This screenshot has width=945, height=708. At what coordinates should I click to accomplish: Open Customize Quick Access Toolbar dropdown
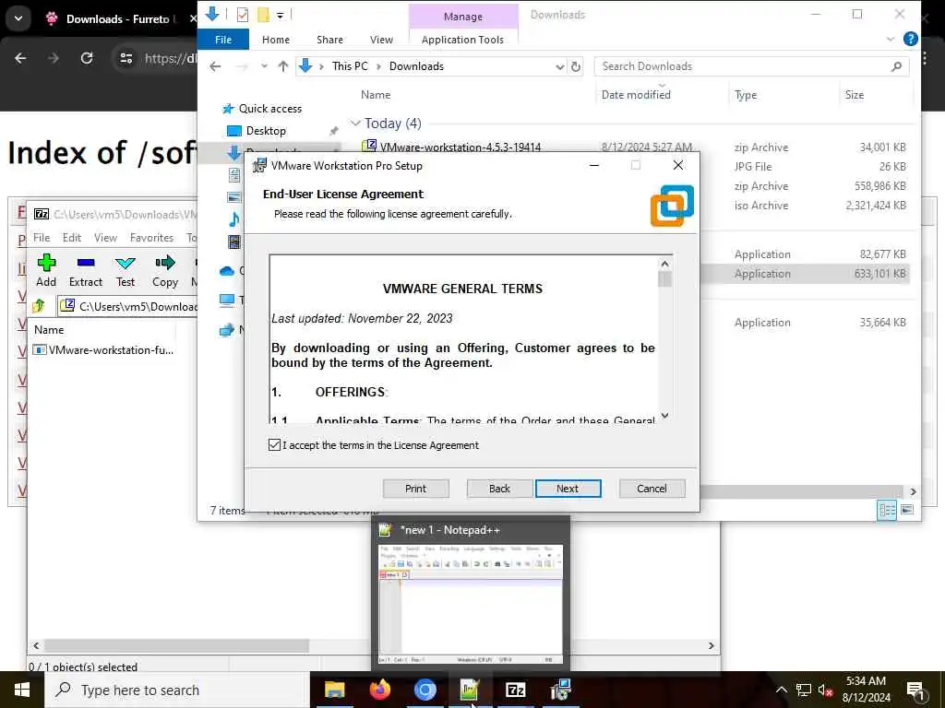281,15
